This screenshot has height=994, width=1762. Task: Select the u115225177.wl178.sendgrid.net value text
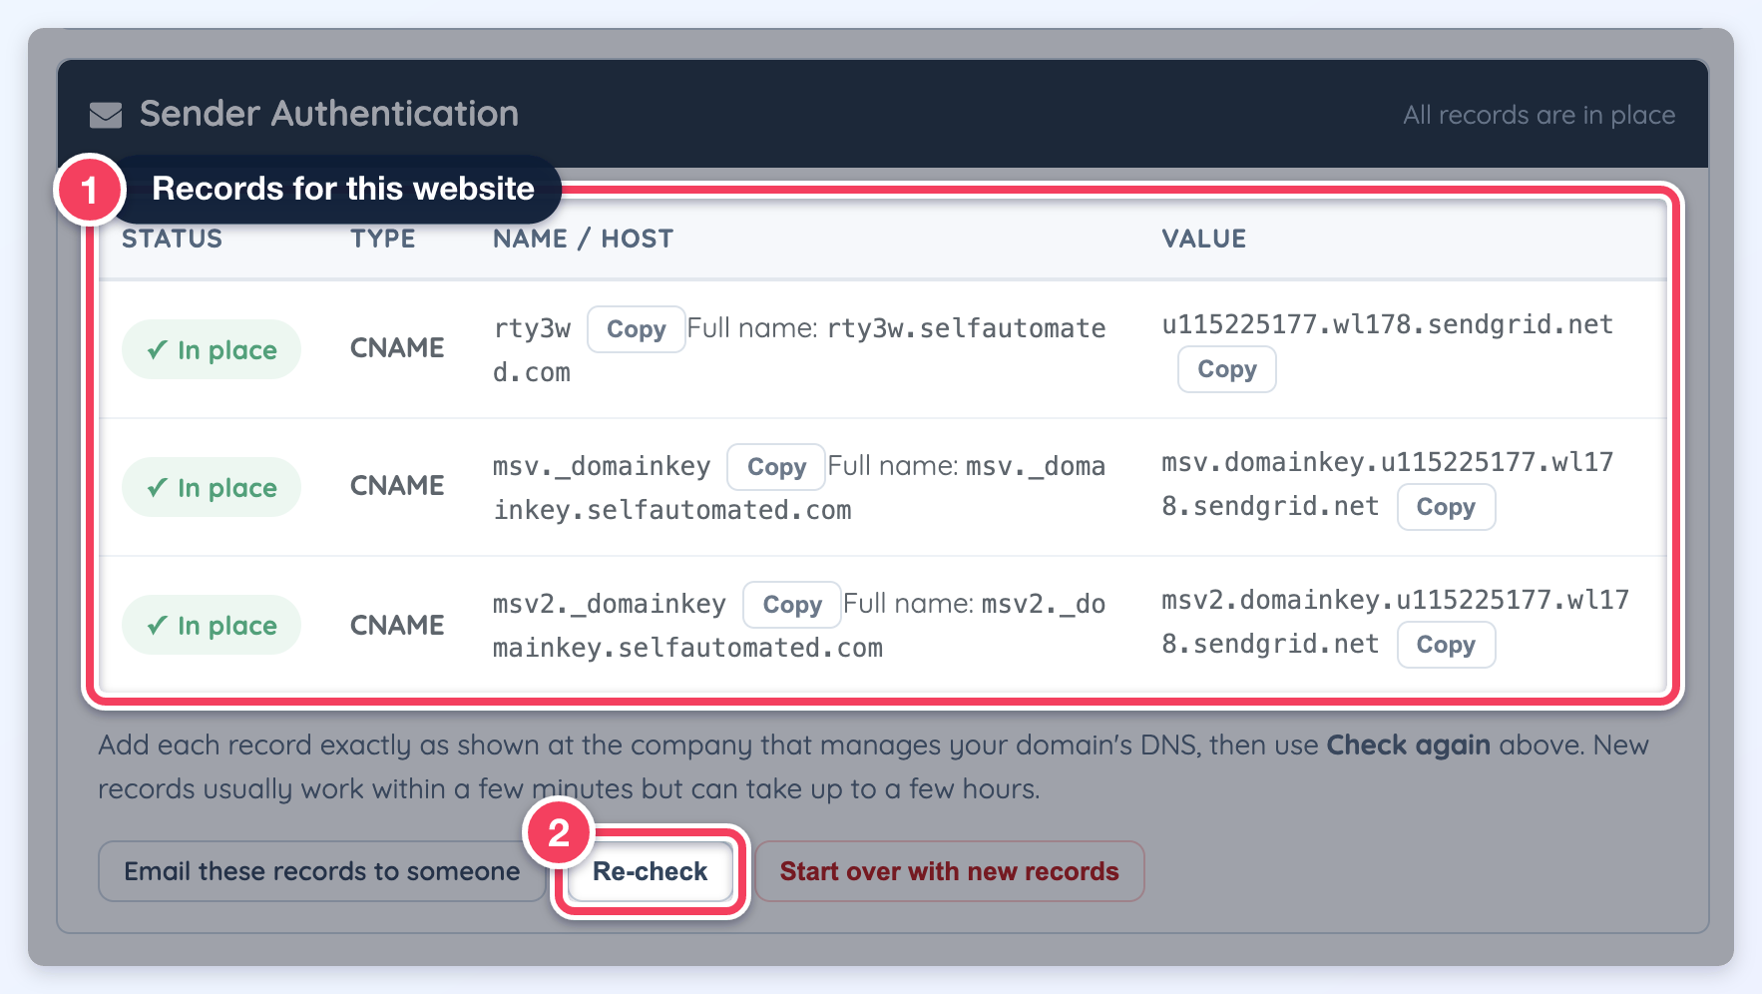tap(1387, 324)
